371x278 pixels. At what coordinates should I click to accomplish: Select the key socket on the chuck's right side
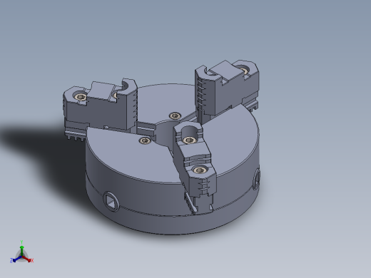click(x=256, y=180)
